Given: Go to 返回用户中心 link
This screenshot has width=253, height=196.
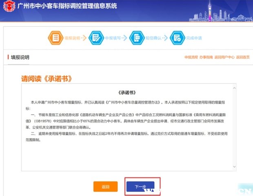Looking at the screenshot, I should click(224, 57).
